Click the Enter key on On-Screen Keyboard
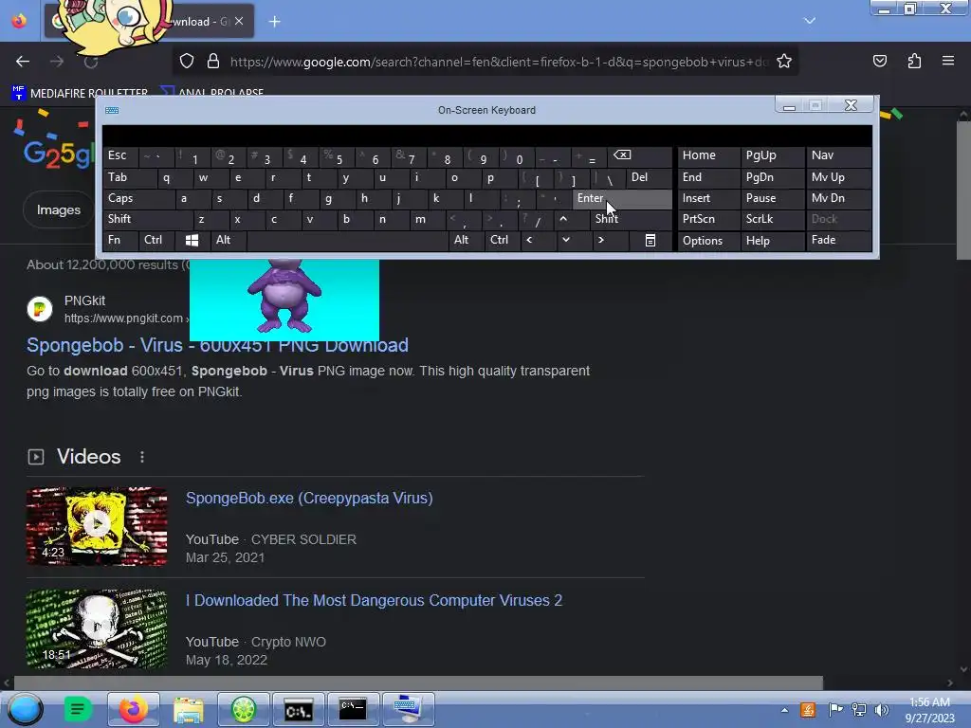Viewport: 971px width, 728px height. [622, 199]
